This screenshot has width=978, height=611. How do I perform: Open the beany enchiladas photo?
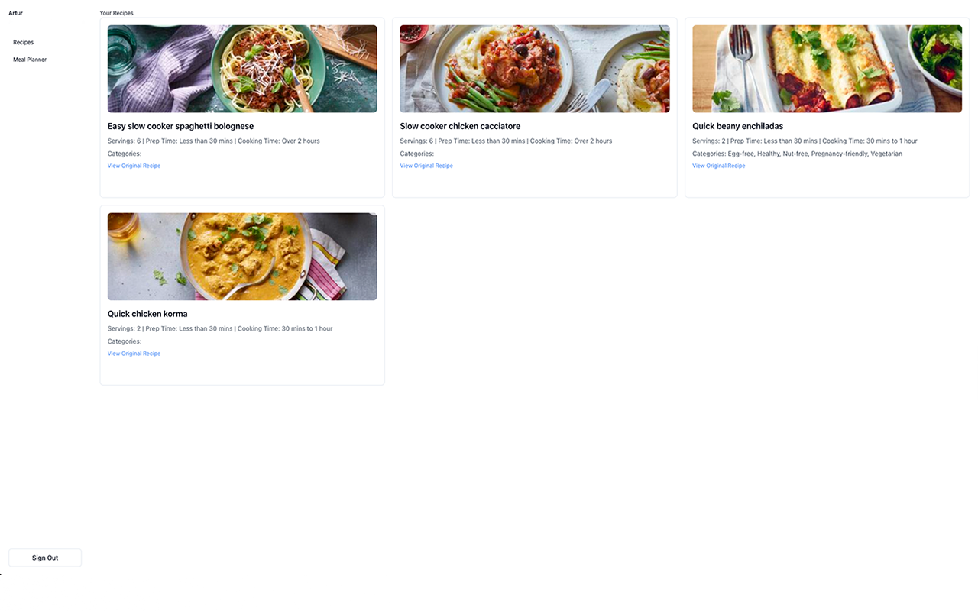click(827, 69)
